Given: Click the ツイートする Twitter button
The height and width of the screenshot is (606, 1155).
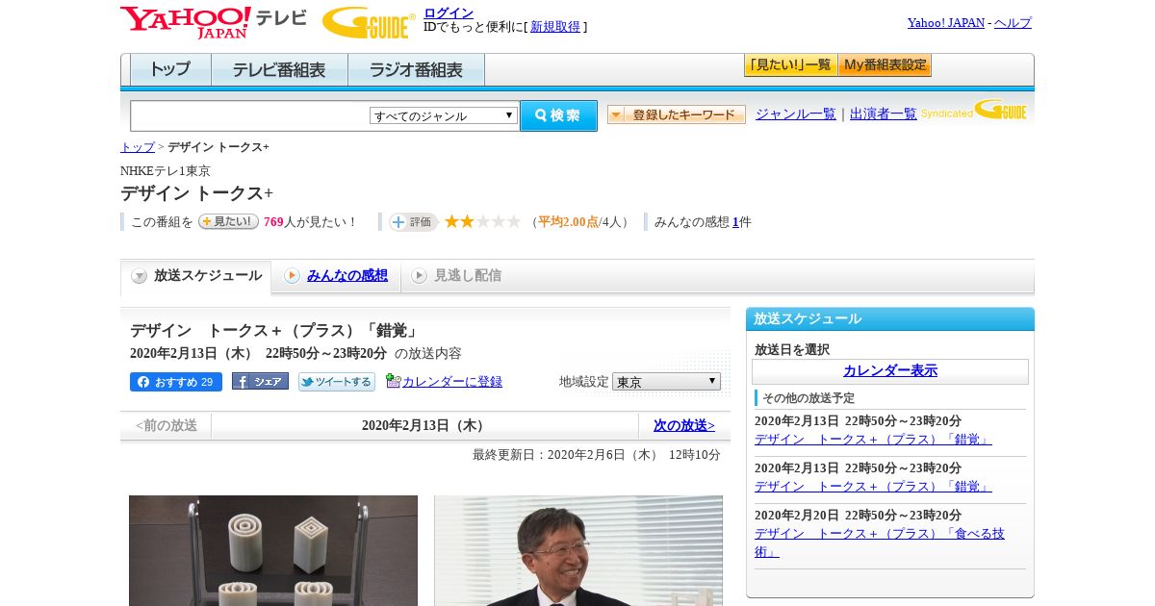Looking at the screenshot, I should tap(337, 382).
